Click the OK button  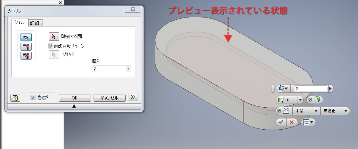coord(75,98)
